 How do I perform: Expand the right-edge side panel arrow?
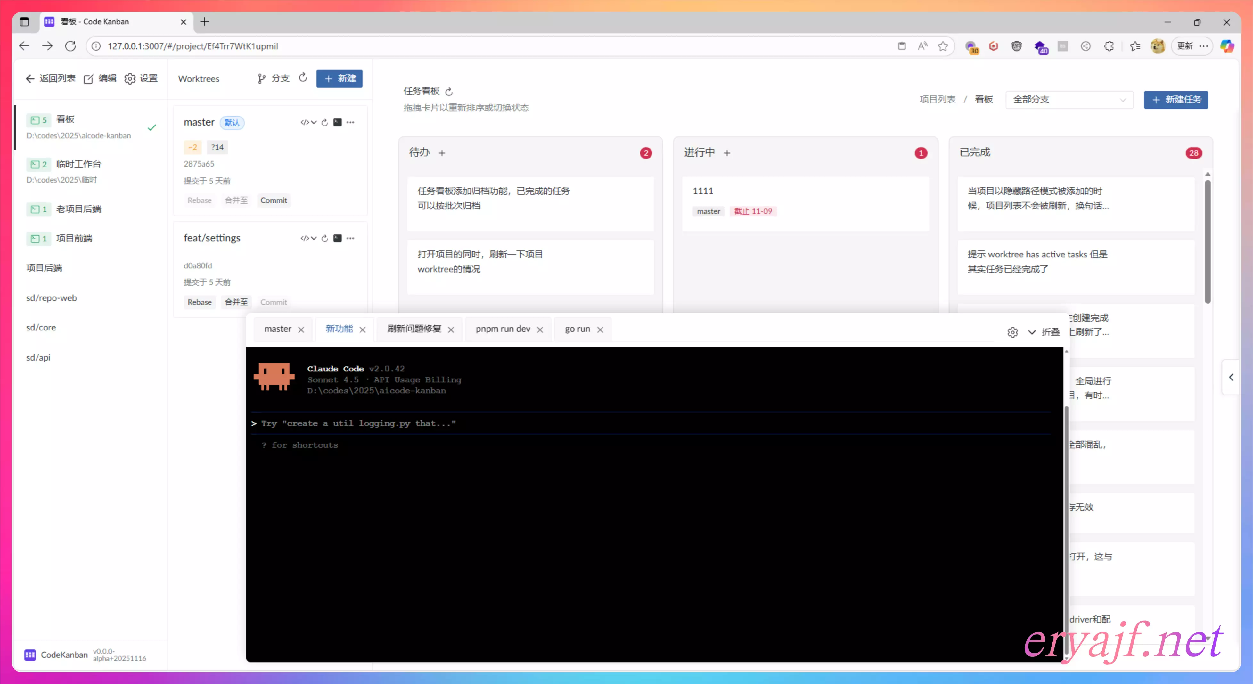point(1231,377)
